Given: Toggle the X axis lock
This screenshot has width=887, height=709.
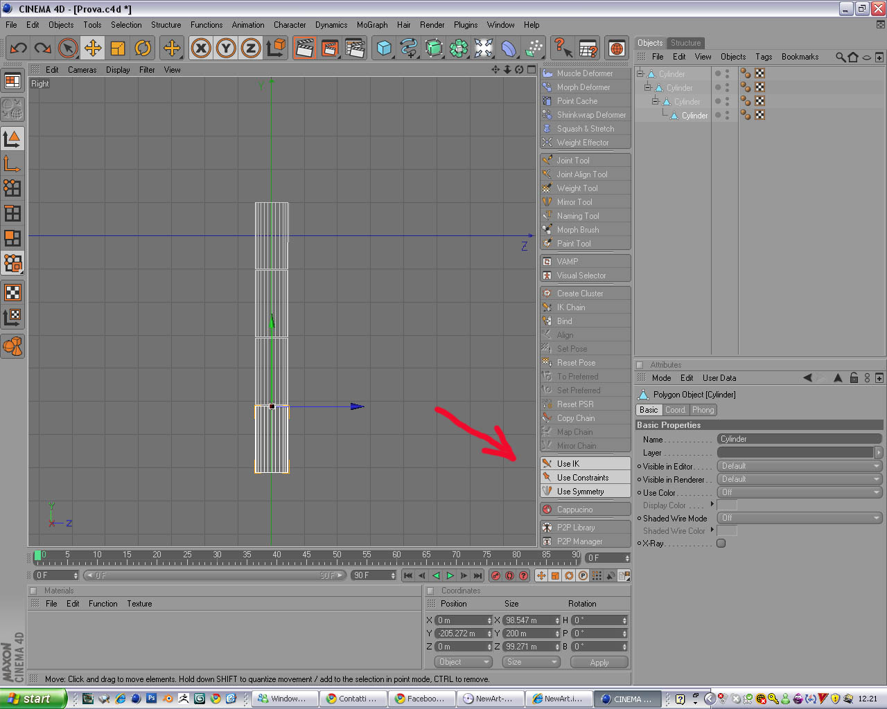Looking at the screenshot, I should [201, 48].
